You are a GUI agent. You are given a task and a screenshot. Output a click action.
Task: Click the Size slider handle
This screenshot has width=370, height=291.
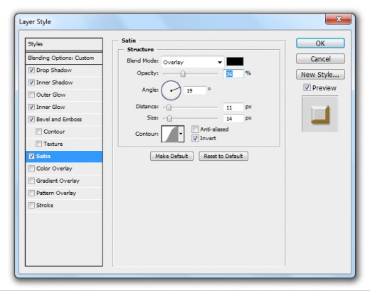tap(169, 118)
